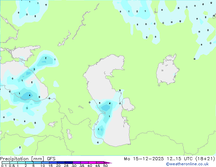The image size is (216, 167).
Task: Click the '25' legend scale label
Action: pos(66,166)
